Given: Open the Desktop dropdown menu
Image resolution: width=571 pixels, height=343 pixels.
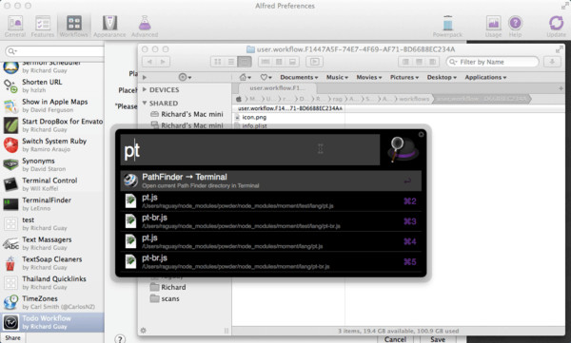Looking at the screenshot, I should (x=442, y=77).
